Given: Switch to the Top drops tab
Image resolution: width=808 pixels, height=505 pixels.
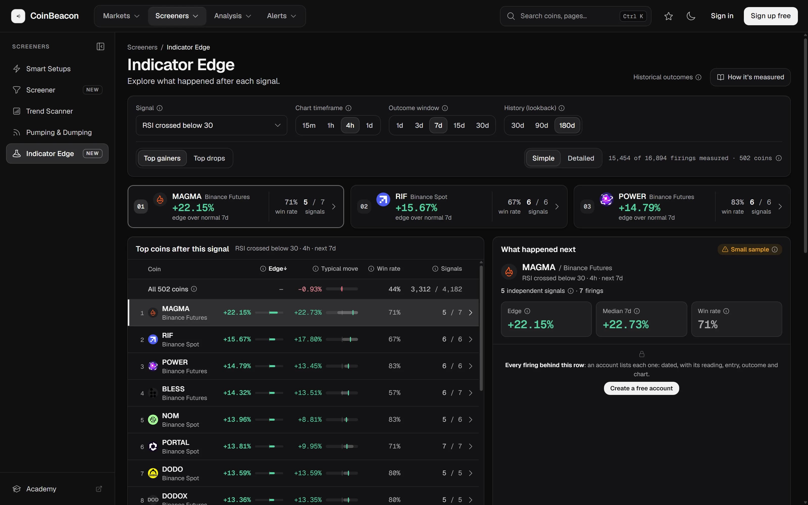Looking at the screenshot, I should (x=209, y=158).
